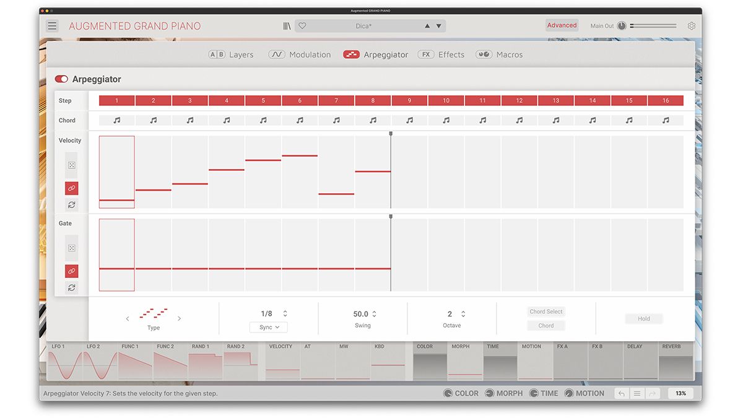Randomize Velocity with dice icon
Image resolution: width=743 pixels, height=418 pixels.
(x=72, y=165)
